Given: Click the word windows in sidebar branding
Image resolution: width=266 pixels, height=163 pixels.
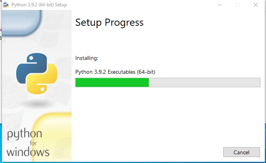Looking at the screenshot, I should (28, 152).
